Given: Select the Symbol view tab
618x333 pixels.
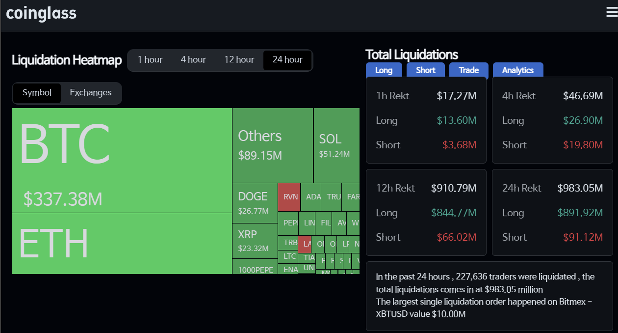Looking at the screenshot, I should tap(37, 93).
